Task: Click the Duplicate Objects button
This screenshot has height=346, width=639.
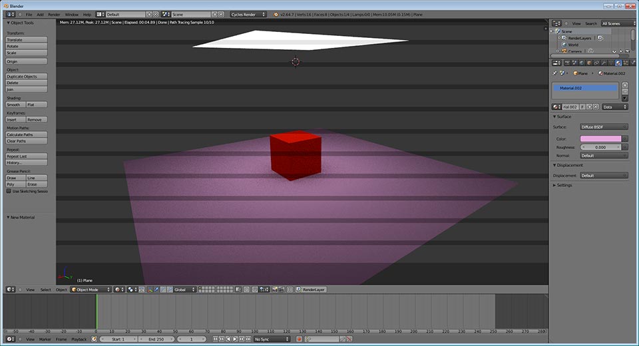Action: point(27,77)
